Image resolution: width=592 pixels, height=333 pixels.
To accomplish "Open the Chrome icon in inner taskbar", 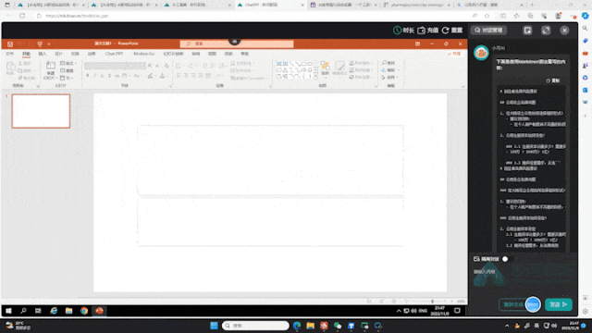I will tap(84, 311).
